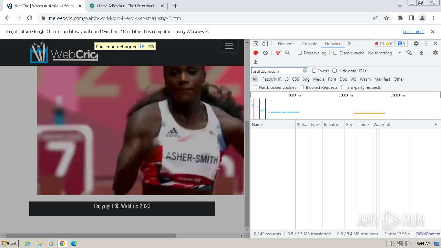The height and width of the screenshot is (248, 441).
Task: Go back to previous page
Action: (x=8, y=18)
